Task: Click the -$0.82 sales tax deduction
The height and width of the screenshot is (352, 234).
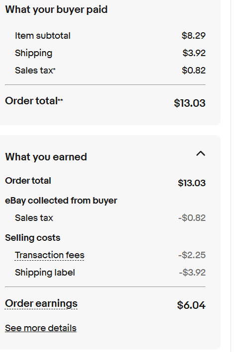Action: (192, 218)
